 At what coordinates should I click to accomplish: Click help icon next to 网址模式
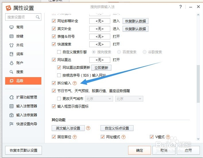pos(123,137)
